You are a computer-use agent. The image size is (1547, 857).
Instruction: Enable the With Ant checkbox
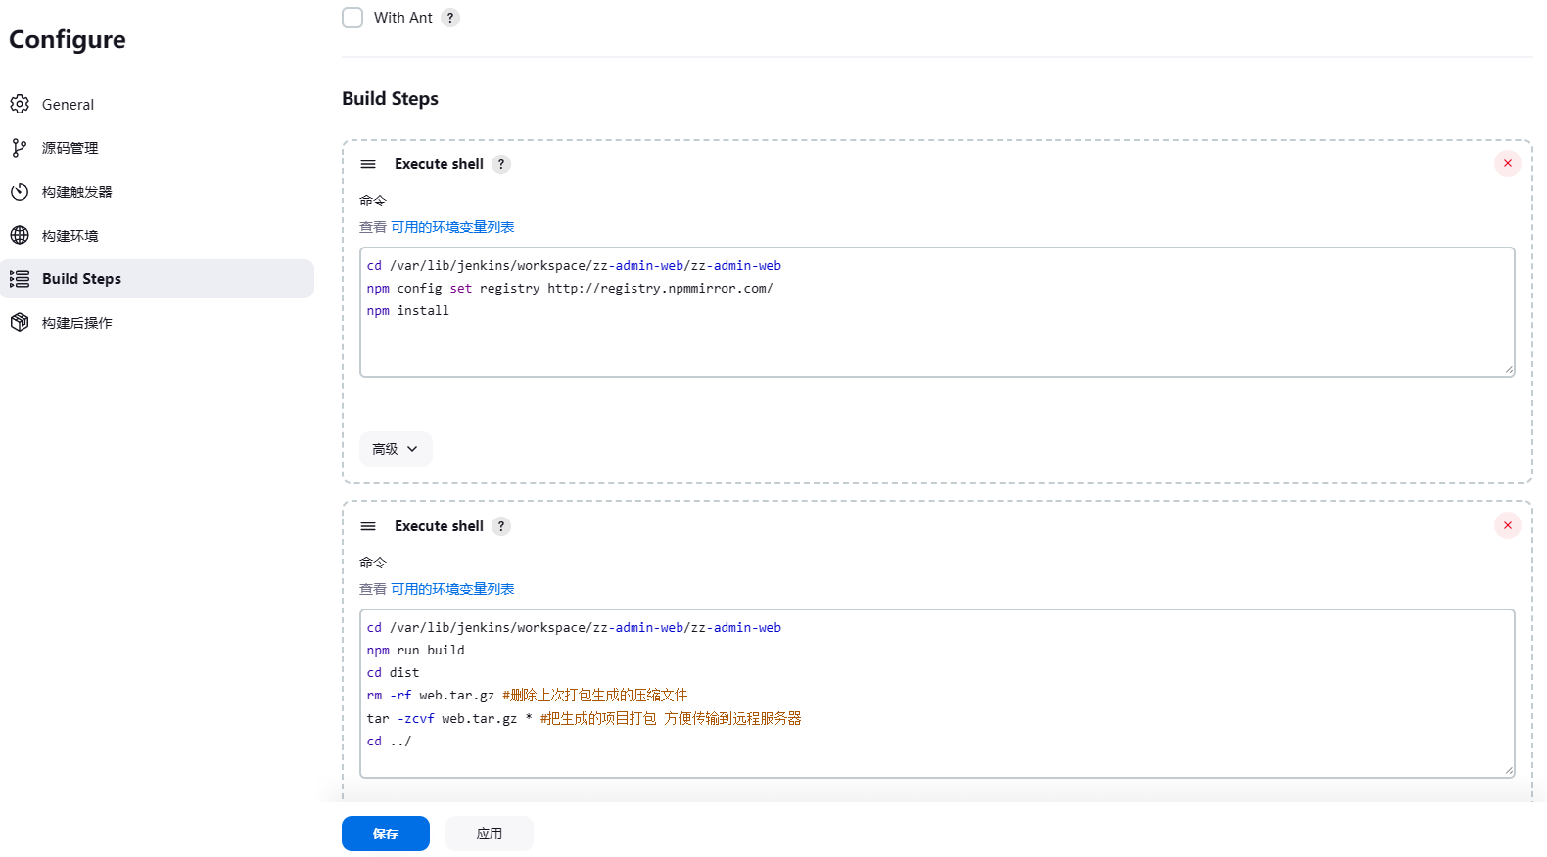click(352, 18)
